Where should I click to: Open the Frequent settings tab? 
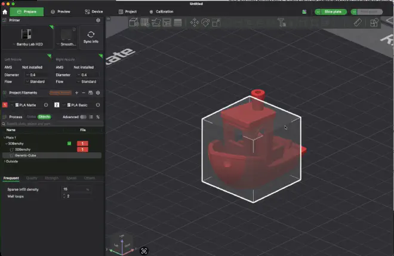pos(11,178)
